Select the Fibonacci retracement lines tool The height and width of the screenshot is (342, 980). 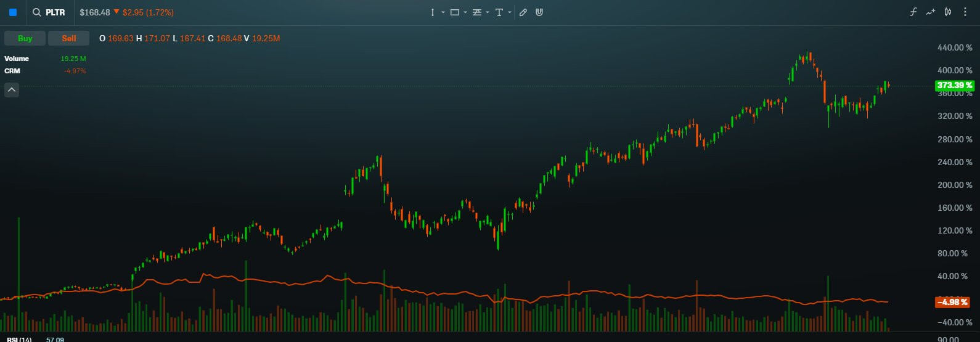pyautogui.click(x=476, y=12)
